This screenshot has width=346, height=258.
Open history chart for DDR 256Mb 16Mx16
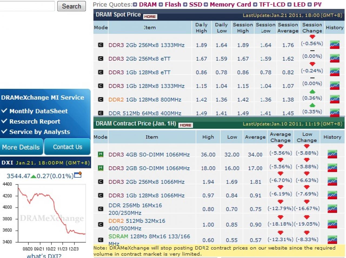332,209
